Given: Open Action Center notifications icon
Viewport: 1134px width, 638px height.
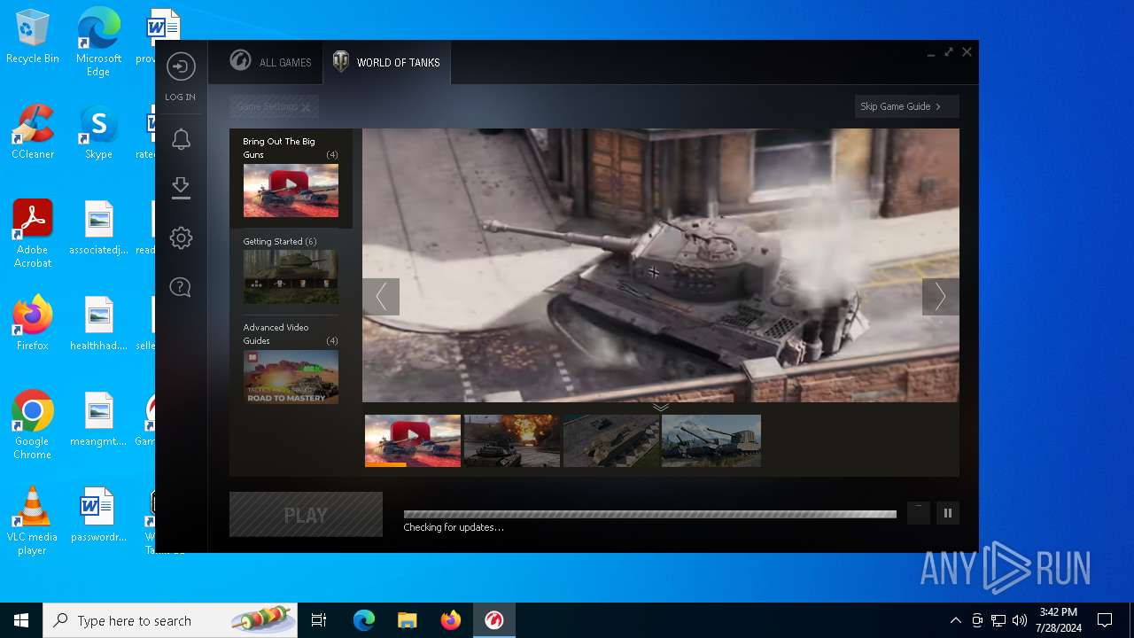Looking at the screenshot, I should click(x=1105, y=620).
